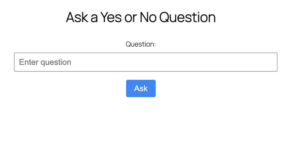Click the blue Ask button

pyautogui.click(x=141, y=89)
